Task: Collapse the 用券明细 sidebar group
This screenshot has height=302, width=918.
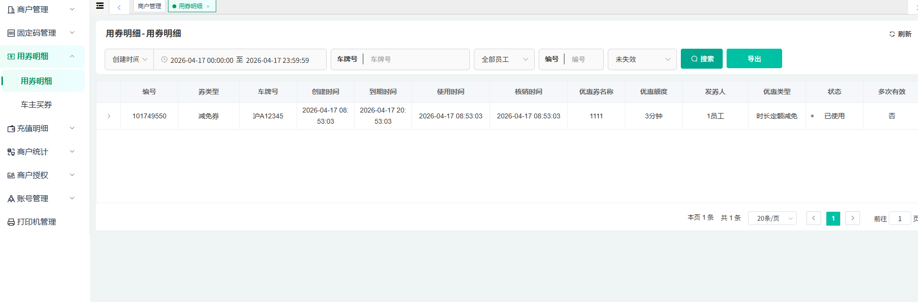Action: point(42,57)
